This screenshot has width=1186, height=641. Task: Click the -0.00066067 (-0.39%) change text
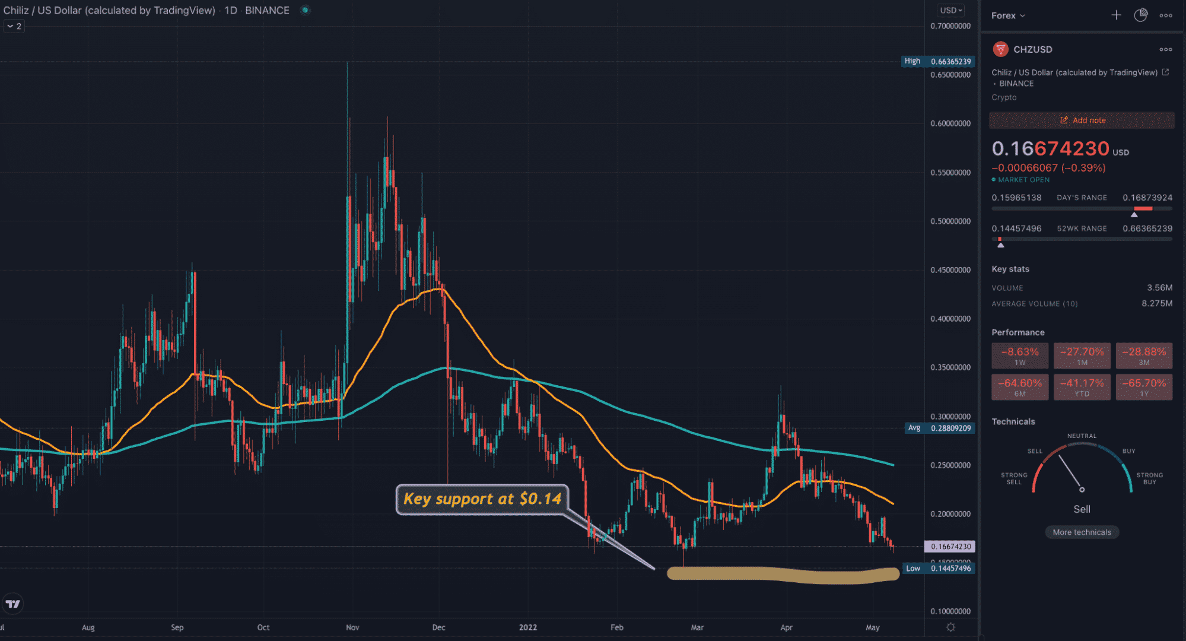[1048, 168]
